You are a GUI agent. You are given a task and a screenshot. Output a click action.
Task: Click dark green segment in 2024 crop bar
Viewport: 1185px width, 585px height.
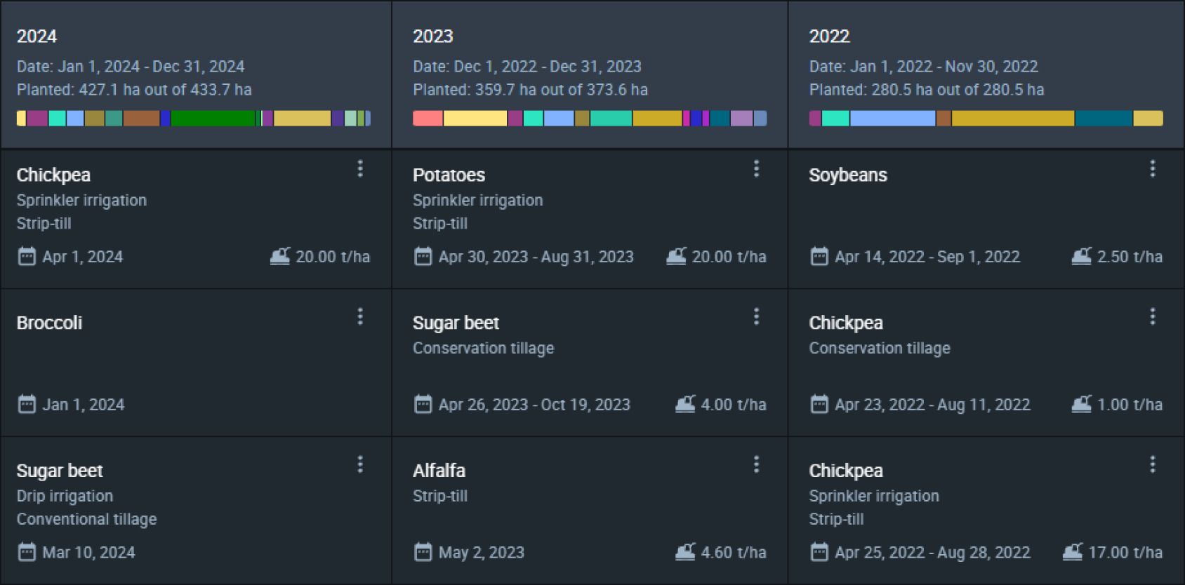[213, 118]
